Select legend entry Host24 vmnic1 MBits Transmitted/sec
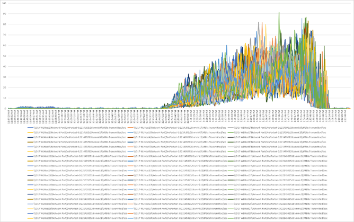This screenshot has width=354, height=222. click(277, 199)
